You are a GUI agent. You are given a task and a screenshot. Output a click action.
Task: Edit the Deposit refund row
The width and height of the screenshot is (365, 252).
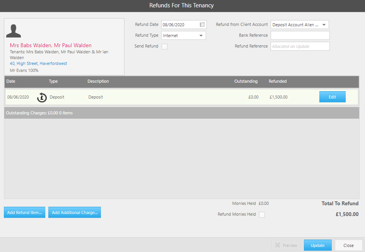[332, 97]
